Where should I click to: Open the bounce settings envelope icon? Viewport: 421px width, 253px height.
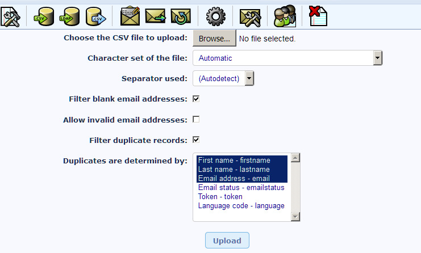click(250, 18)
